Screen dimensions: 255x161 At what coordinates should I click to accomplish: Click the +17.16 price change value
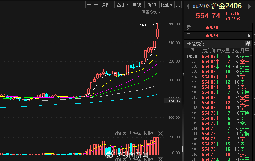[x=232, y=13]
